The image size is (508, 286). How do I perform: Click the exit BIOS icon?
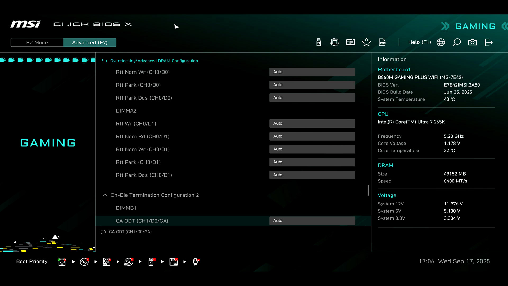pos(488,42)
